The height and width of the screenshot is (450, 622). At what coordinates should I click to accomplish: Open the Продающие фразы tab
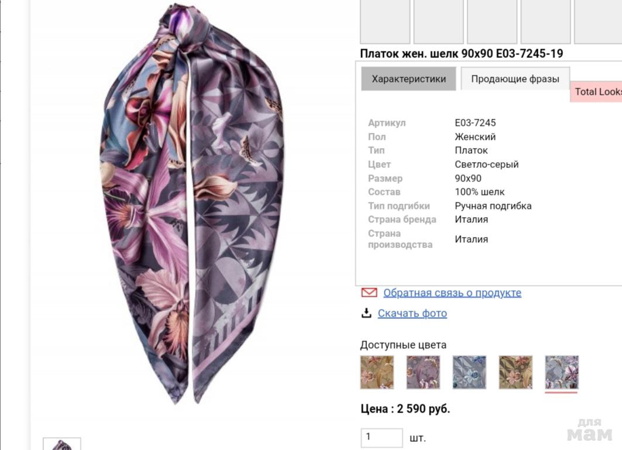pyautogui.click(x=515, y=79)
